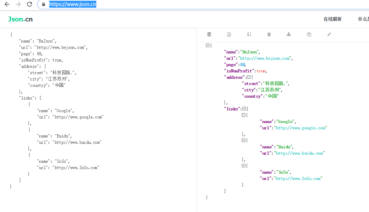This screenshot has width=369, height=212.
Task: Reload the page in browser
Action: [x=30, y=4]
